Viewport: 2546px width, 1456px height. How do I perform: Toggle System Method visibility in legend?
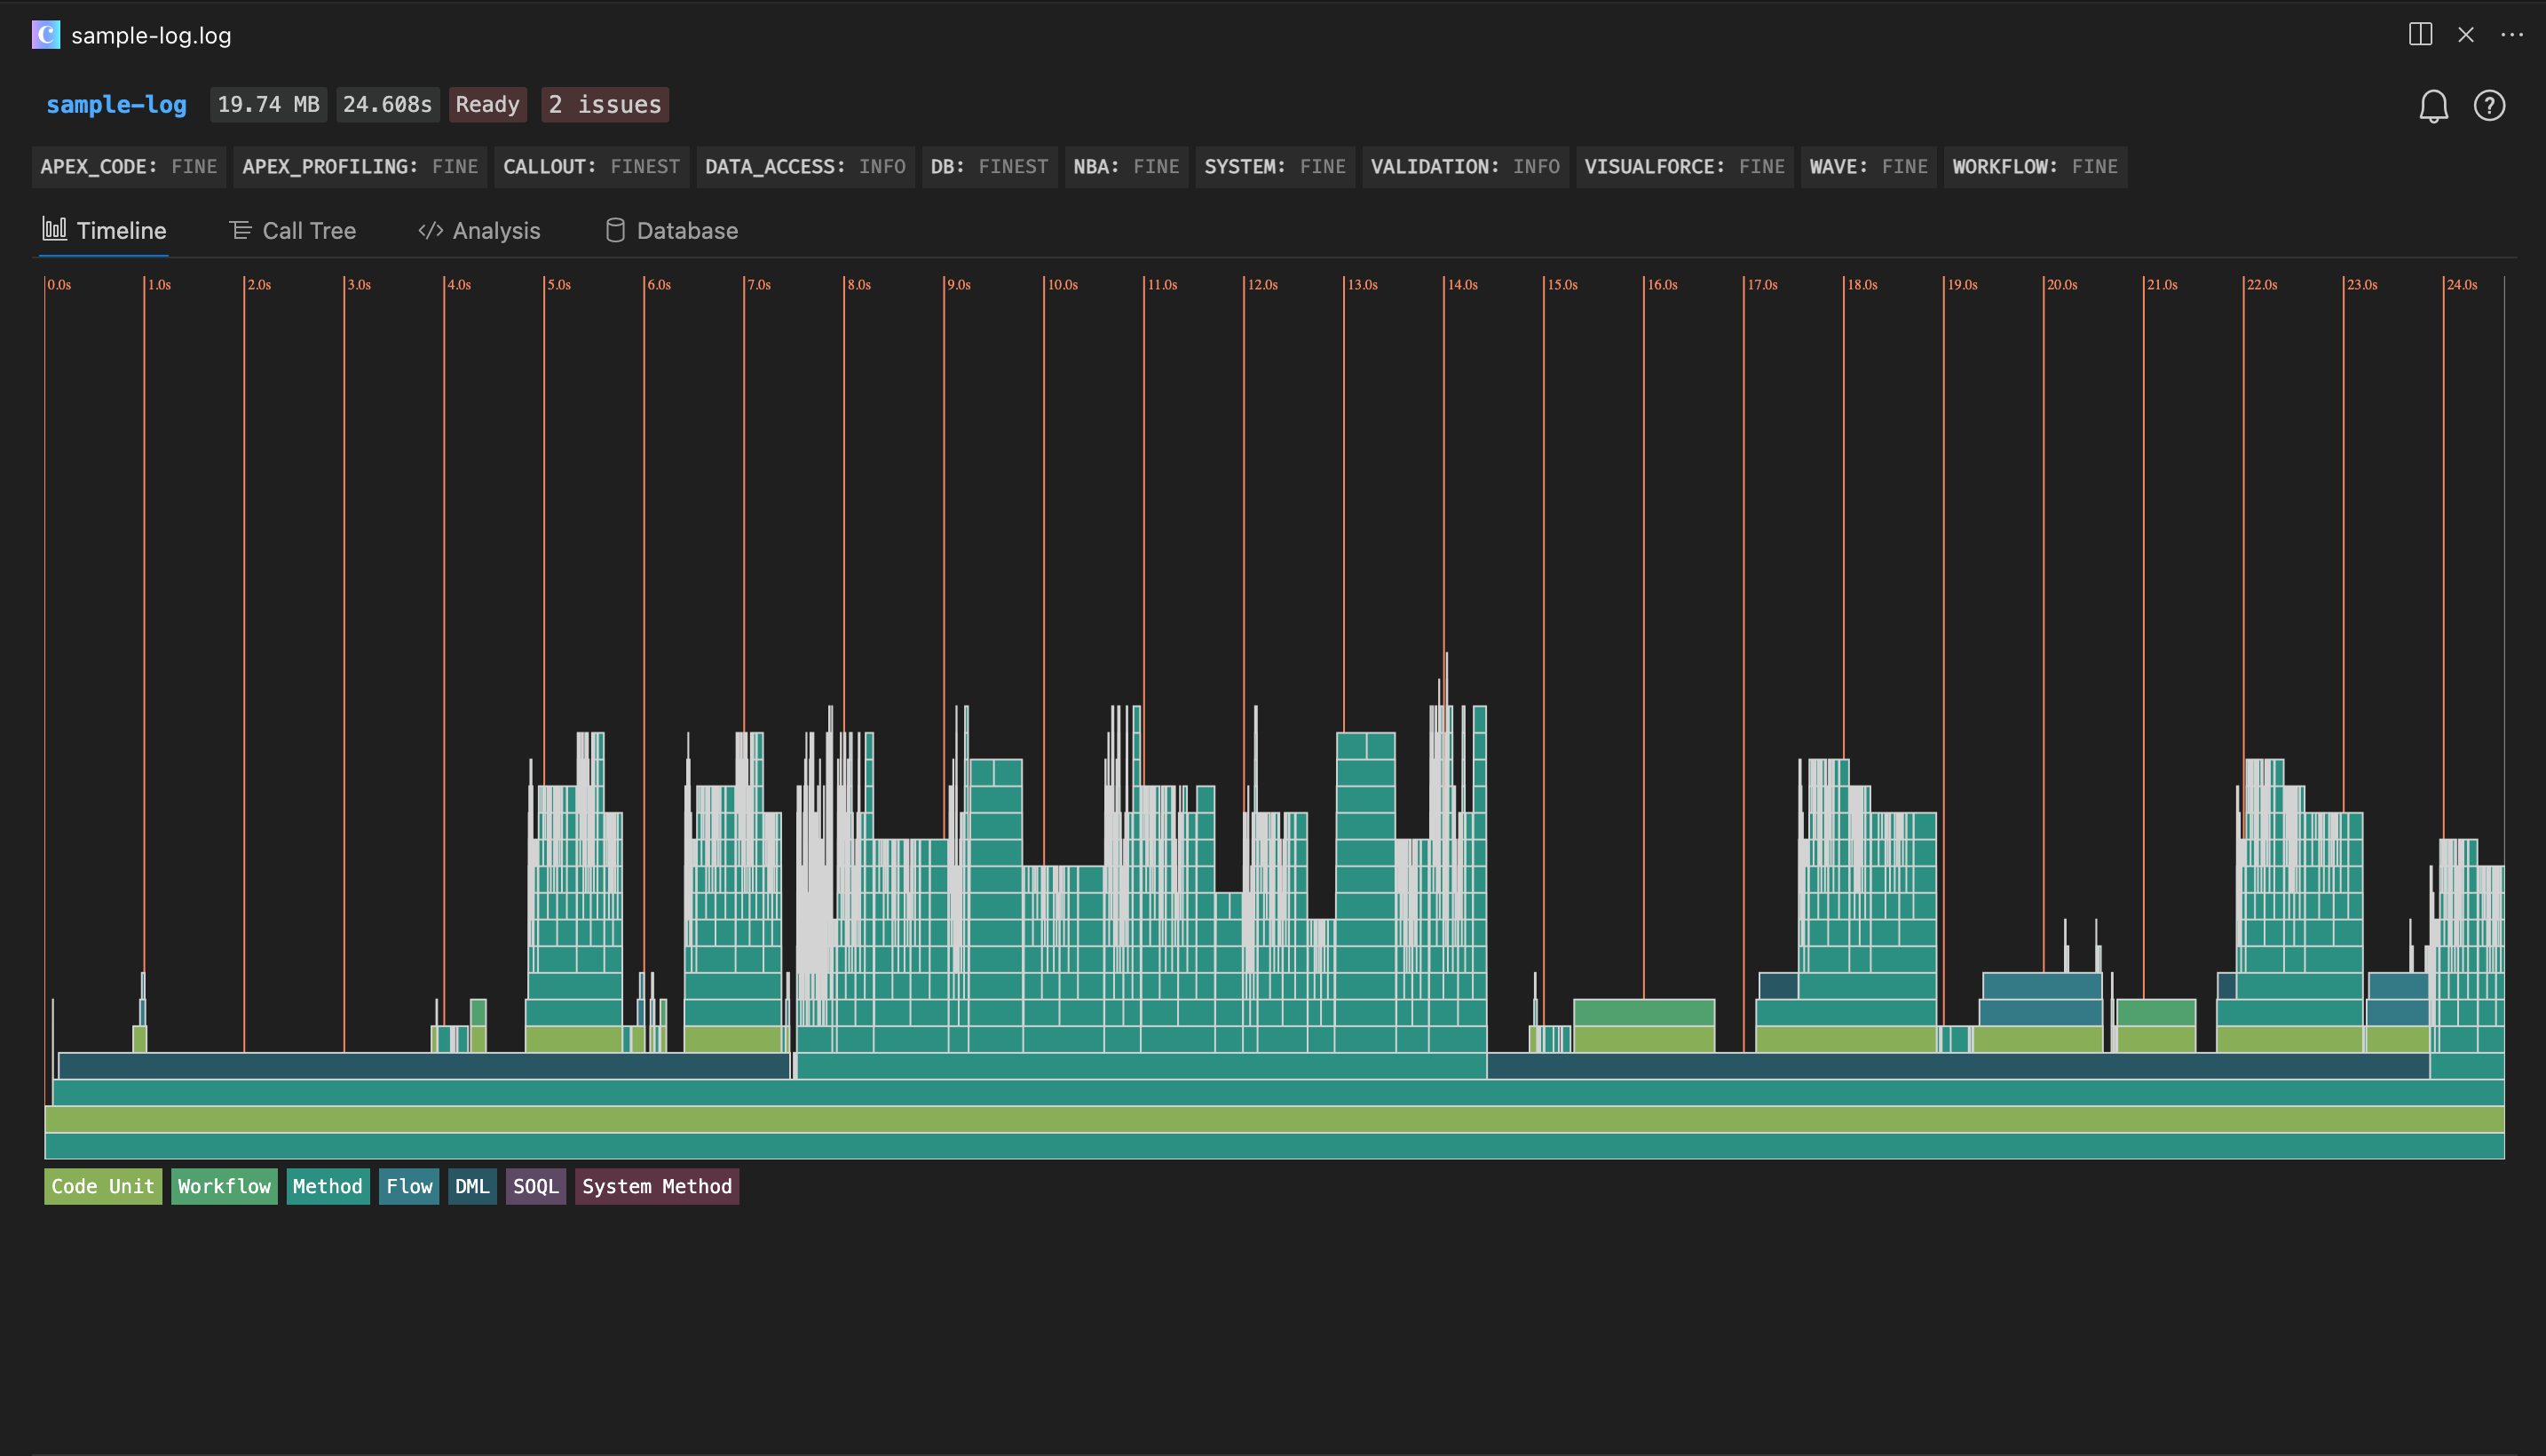point(657,1186)
